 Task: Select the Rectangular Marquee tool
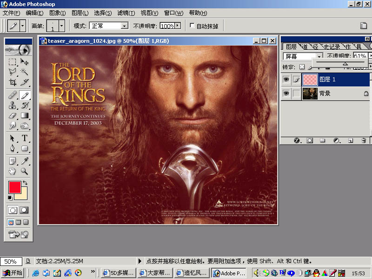tap(13, 62)
